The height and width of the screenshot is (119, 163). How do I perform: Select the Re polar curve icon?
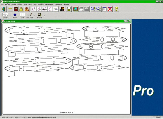click(39, 9)
